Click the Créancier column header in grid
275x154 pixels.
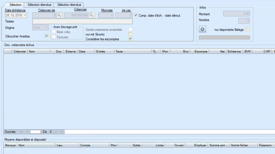pos(20,52)
